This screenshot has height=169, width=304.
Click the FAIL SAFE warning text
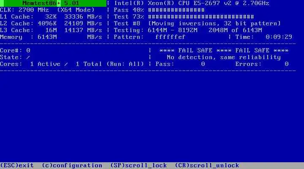pyautogui.click(x=224, y=50)
